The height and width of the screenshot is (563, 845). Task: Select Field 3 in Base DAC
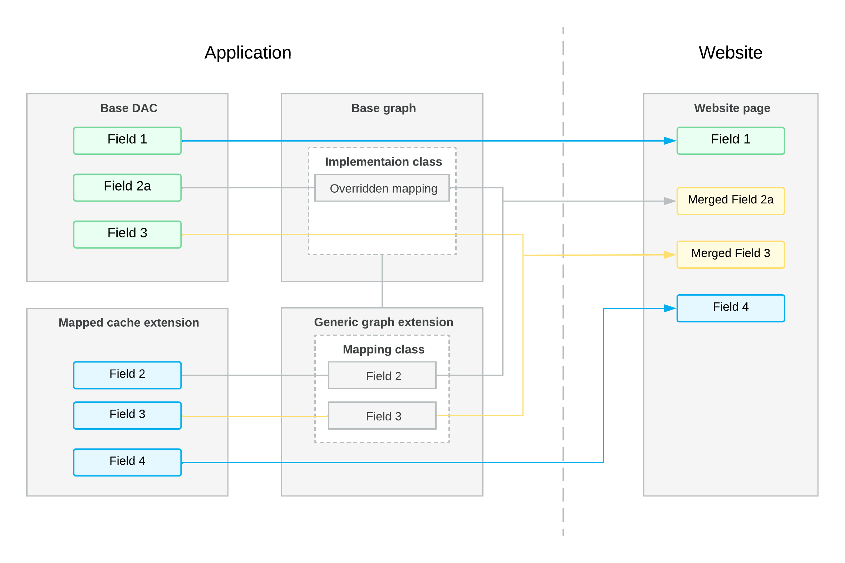127,234
